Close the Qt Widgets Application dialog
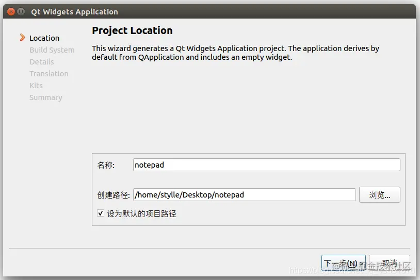The image size is (420, 280). coord(11,11)
